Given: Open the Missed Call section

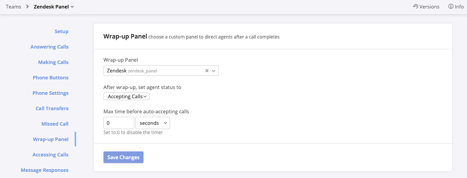Looking at the screenshot, I should (55, 124).
